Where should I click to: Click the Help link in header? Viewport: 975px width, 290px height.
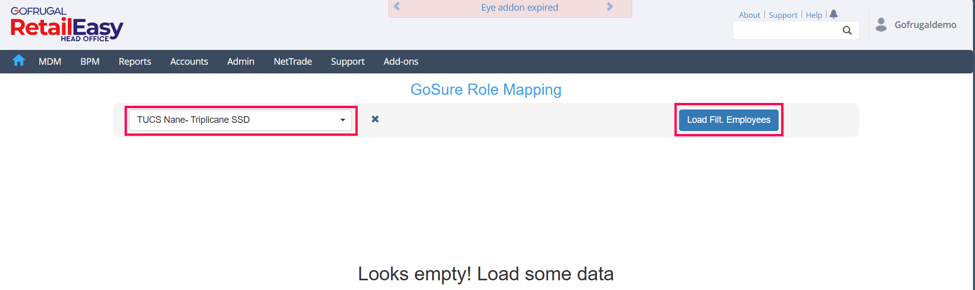[x=814, y=15]
